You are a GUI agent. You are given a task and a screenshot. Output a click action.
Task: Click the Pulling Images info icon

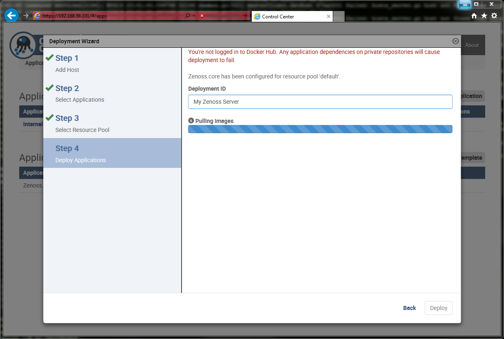(x=191, y=121)
